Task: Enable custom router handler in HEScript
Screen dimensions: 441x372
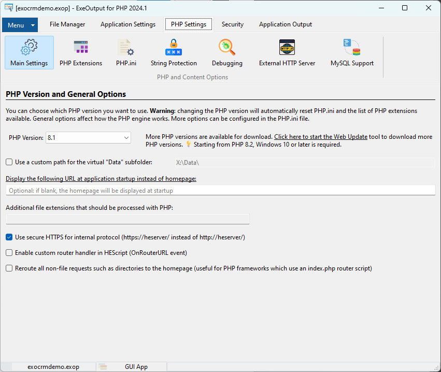Action: click(x=9, y=252)
